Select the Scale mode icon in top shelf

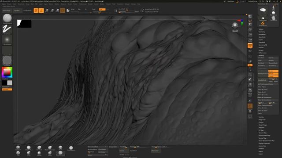52,11
